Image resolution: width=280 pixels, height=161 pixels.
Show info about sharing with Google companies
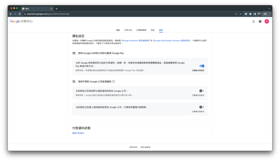[x=113, y=81]
